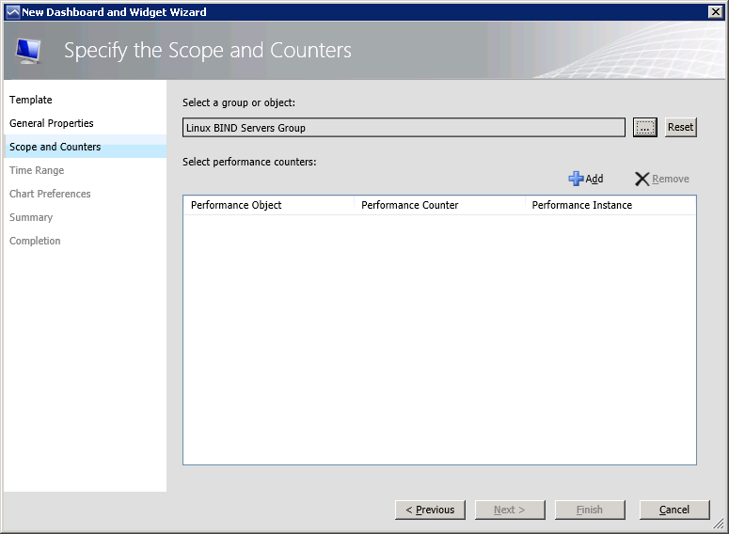Viewport: 729px width, 534px height.
Task: Go back with the Previous button
Action: point(430,510)
